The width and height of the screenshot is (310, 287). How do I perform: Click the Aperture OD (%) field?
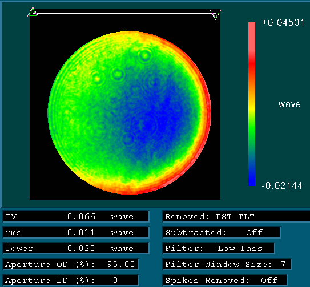[x=71, y=264]
